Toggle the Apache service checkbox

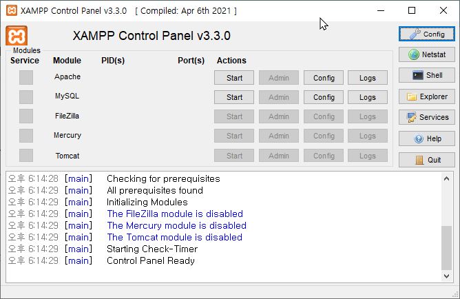point(26,77)
